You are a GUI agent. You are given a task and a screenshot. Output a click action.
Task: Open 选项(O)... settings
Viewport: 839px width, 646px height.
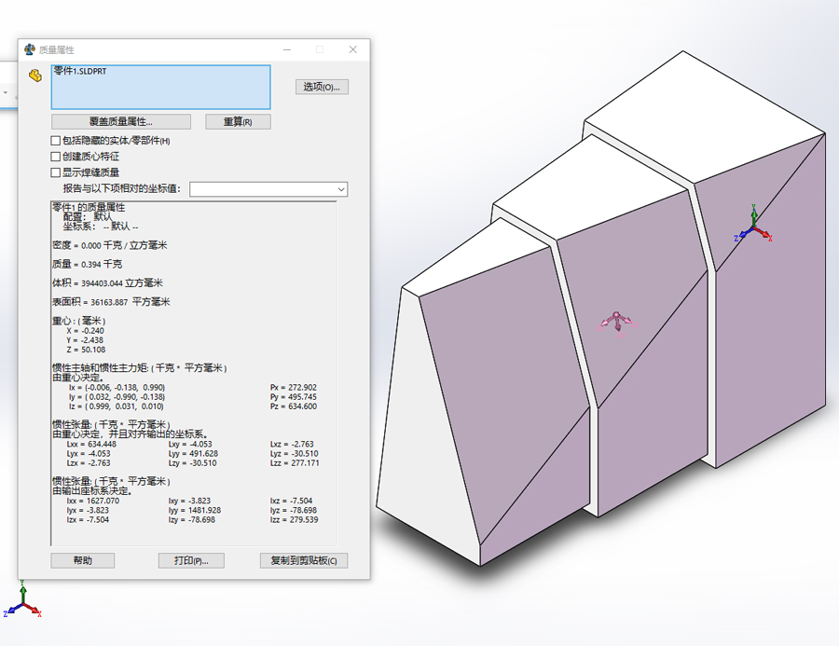click(322, 87)
